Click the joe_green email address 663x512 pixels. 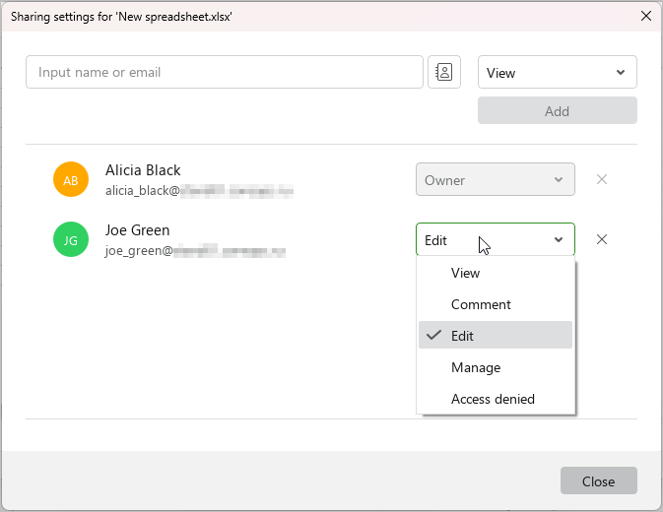click(195, 251)
